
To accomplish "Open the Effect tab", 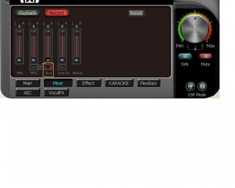I will click(x=88, y=83).
